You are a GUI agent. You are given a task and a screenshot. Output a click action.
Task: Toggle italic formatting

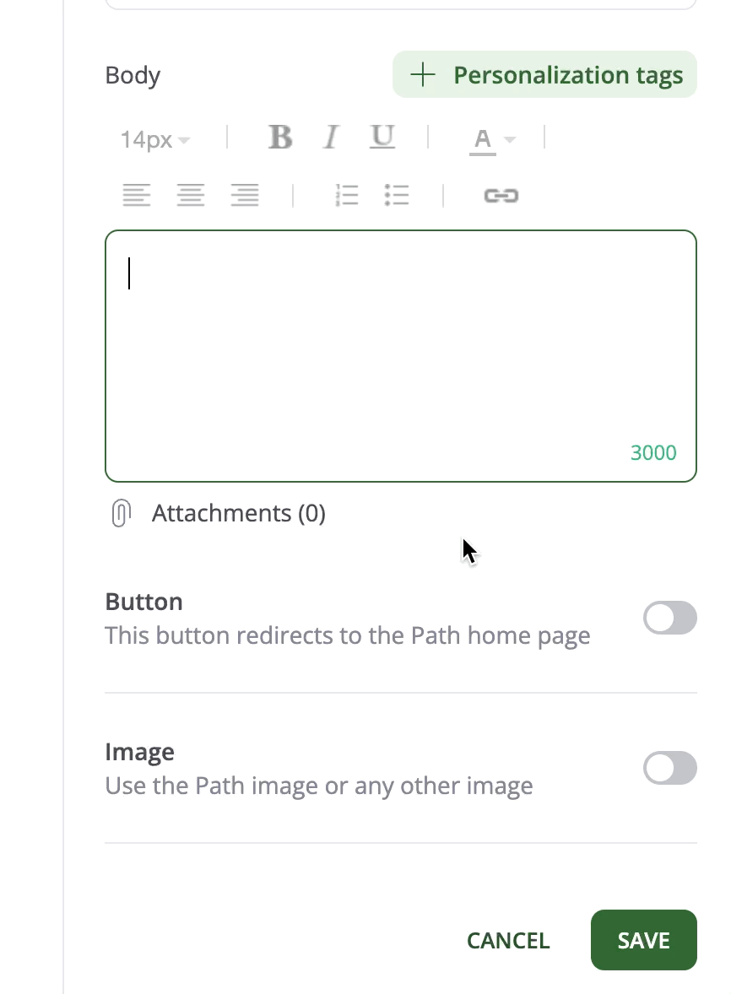[x=331, y=138]
